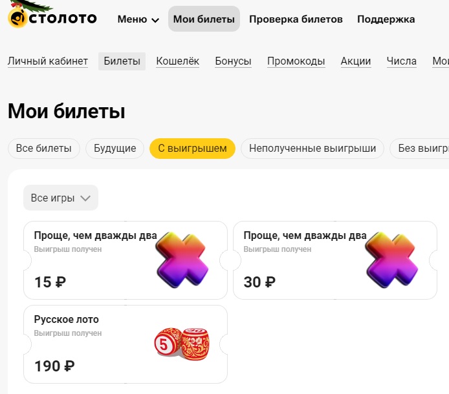Image resolution: width=449 pixels, height=394 pixels.
Task: Click the Русское лото barrel icon
Action: coord(182,344)
